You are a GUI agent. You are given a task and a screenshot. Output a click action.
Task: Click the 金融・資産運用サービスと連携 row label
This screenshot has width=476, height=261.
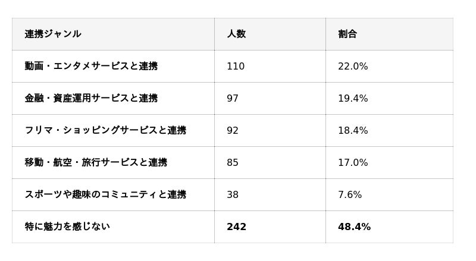91,98
